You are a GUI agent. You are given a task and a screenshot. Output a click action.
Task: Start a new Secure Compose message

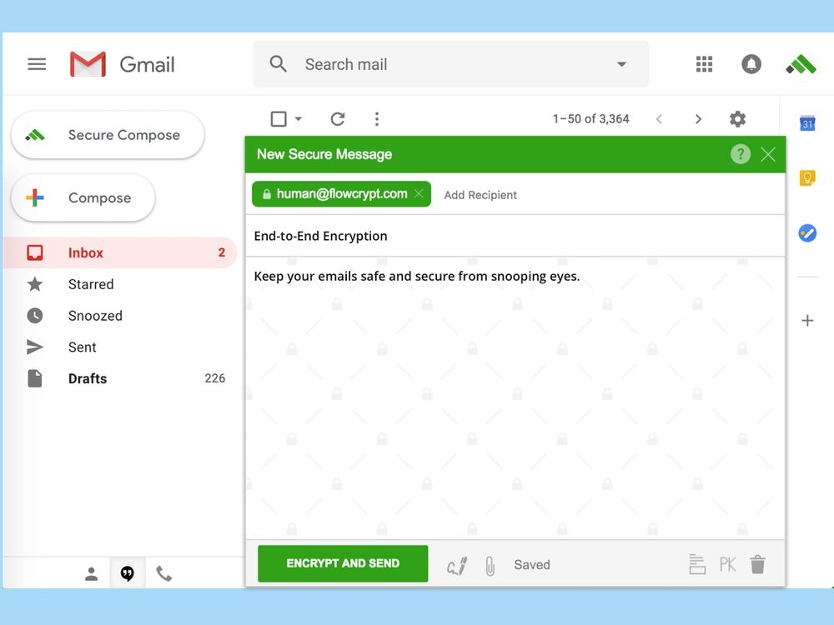[x=107, y=134]
